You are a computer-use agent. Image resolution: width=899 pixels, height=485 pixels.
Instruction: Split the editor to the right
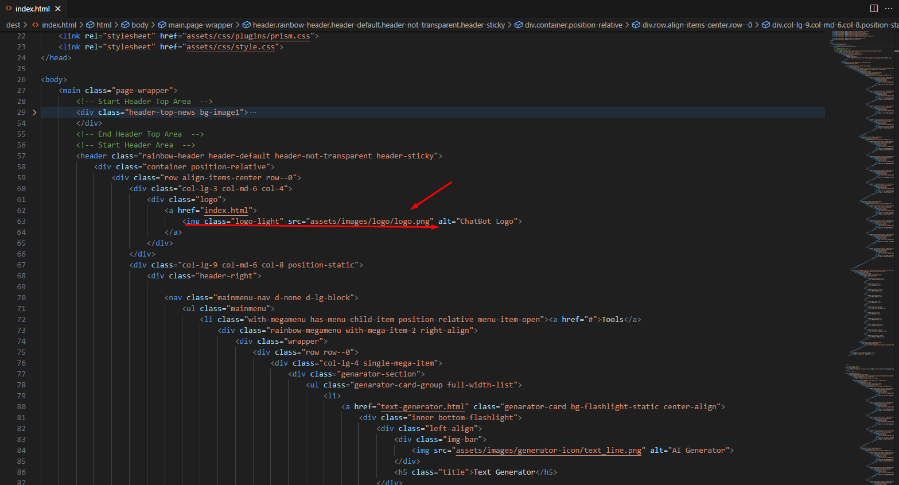(874, 8)
